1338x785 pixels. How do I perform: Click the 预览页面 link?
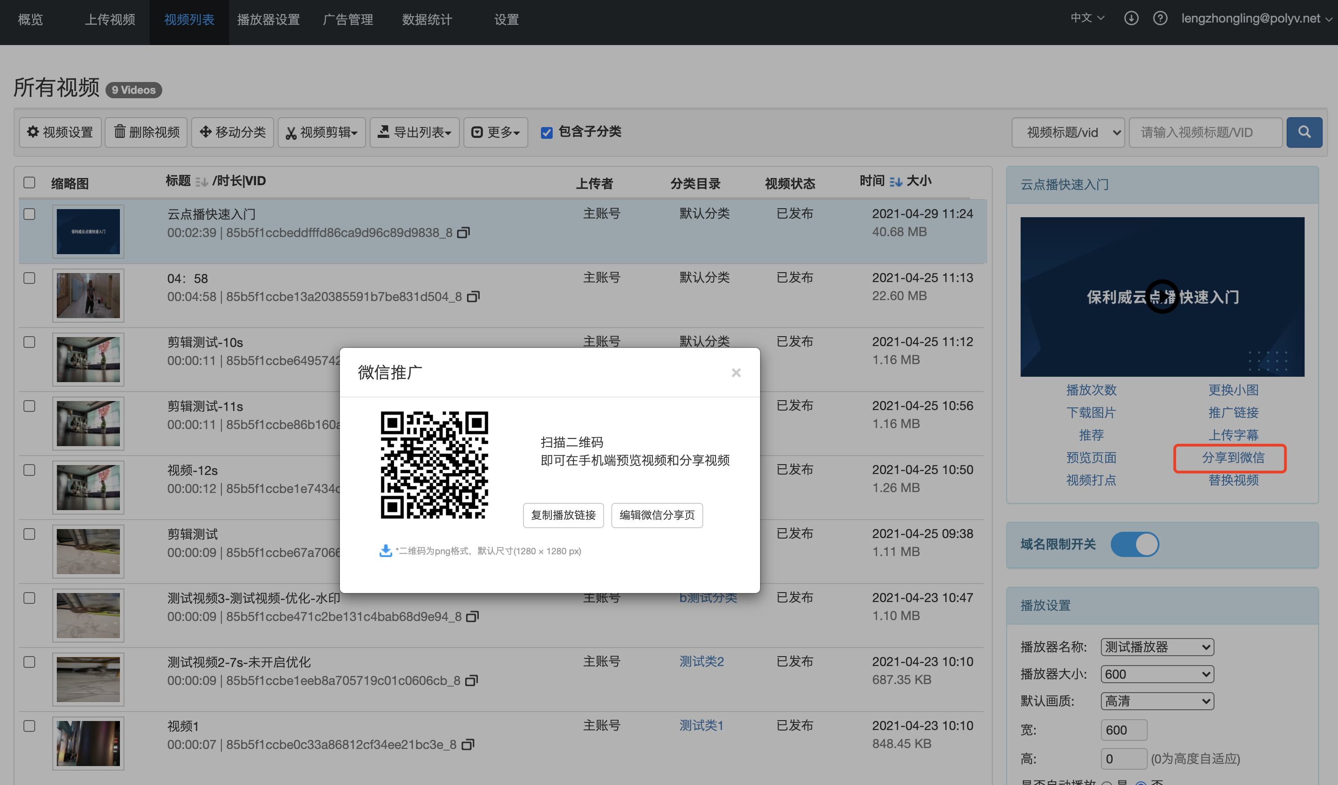click(x=1091, y=457)
